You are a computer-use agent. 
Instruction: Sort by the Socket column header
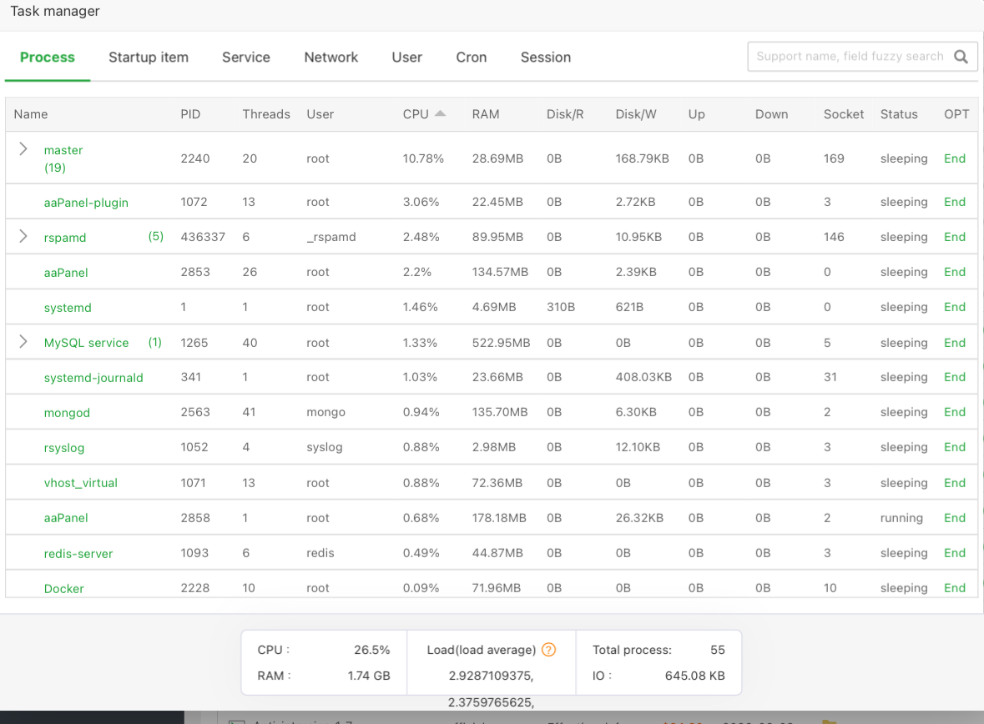click(x=844, y=114)
